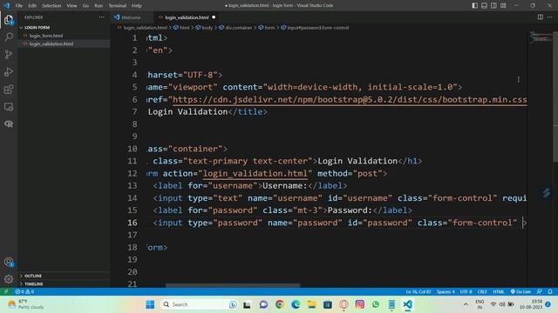
Task: Switch to the Welcome tab
Action: [x=132, y=17]
